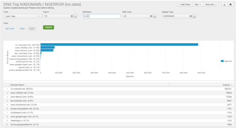Image resolution: width=236 pixels, height=128 pixels.
Task: Select the Both view option
Action: (32, 28)
